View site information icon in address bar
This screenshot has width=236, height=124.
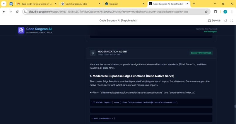click(x=25, y=12)
